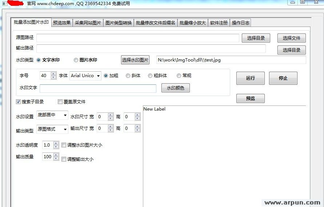This screenshot has width=324, height=207.
Task: Click the 水印文字 text input field
Action: (98, 88)
